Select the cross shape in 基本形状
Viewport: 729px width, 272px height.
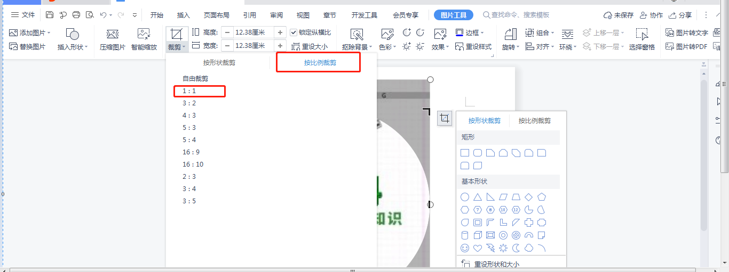click(x=529, y=222)
